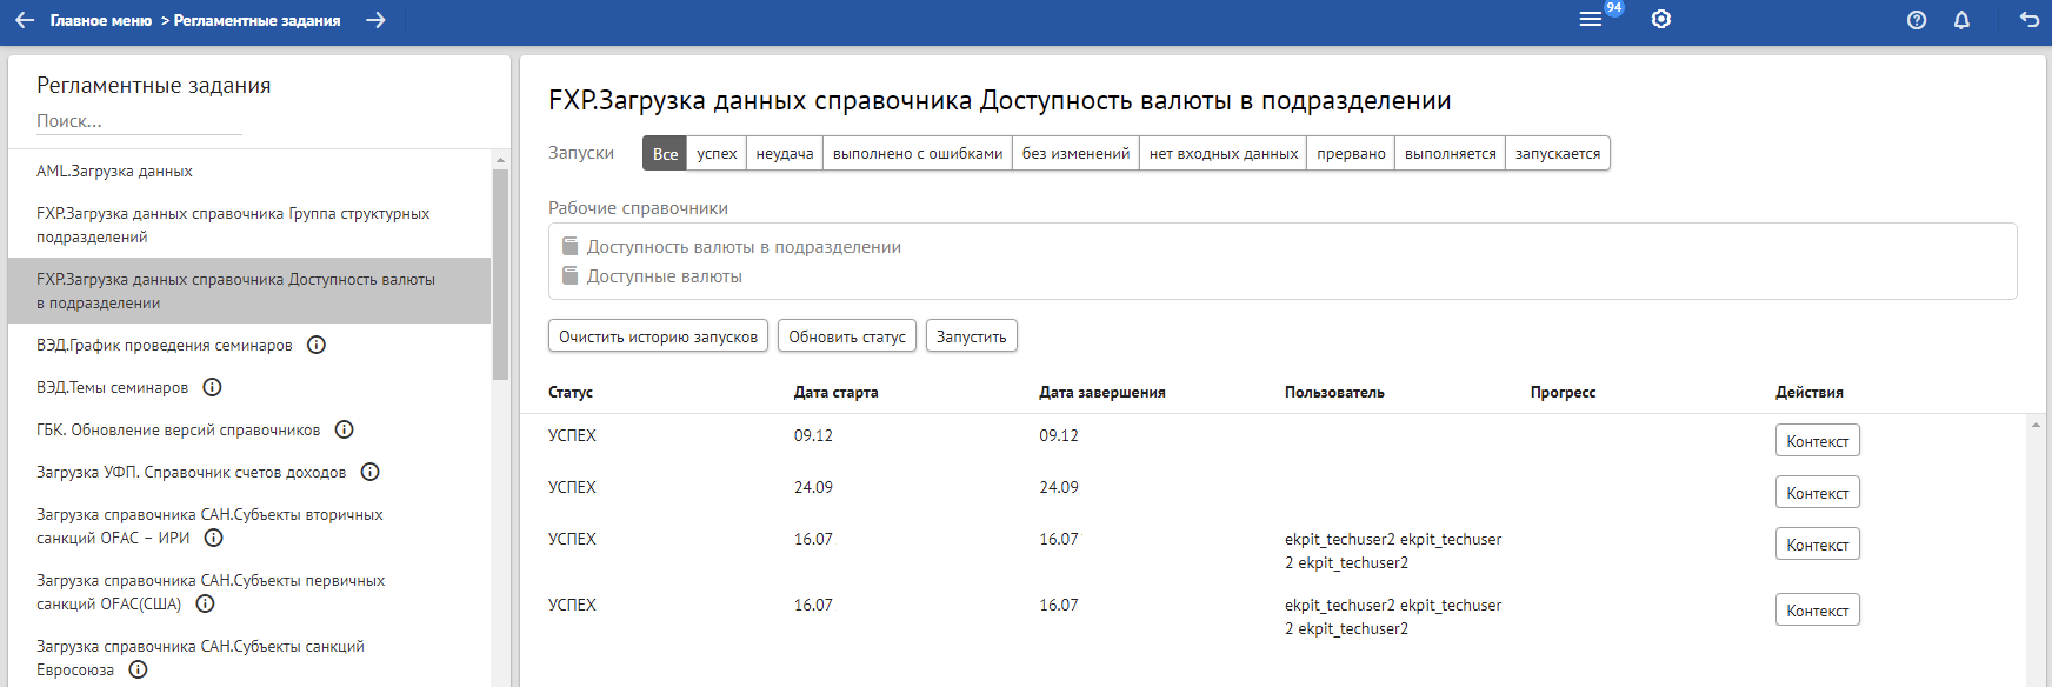Screen dimensions: 2052x687
Task: Click the 'Запустить' button
Action: pyautogui.click(x=970, y=336)
